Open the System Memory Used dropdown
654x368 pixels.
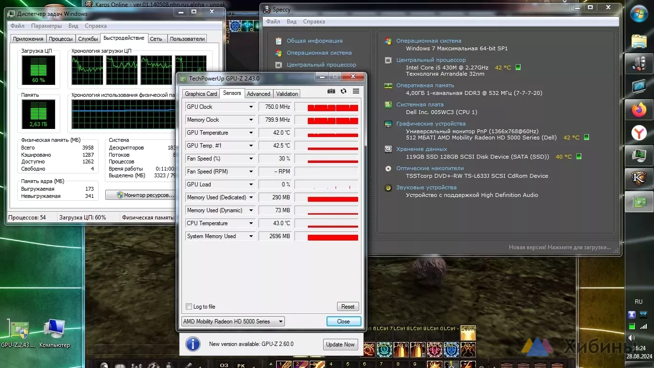pos(251,236)
